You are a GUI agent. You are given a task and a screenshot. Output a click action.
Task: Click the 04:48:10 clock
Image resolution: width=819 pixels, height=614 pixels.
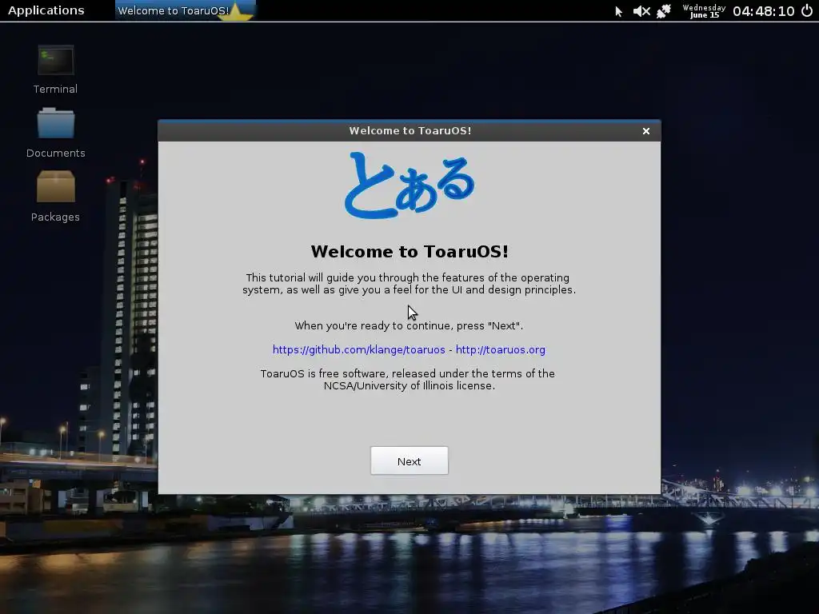point(763,11)
